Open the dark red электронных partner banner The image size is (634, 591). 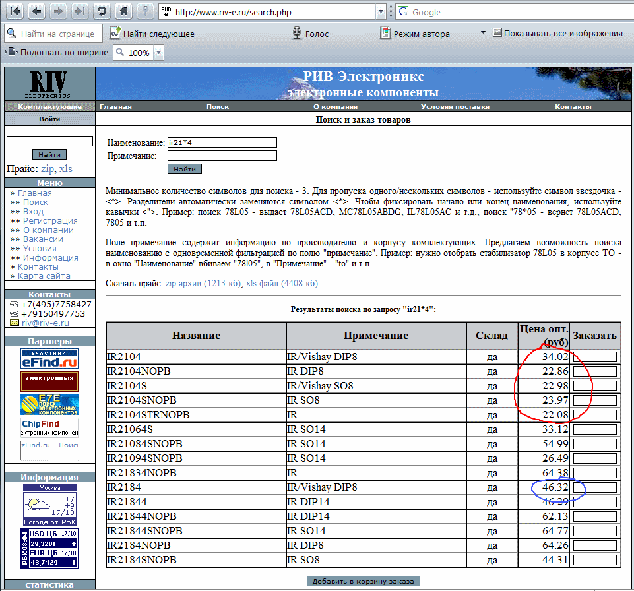49,382
